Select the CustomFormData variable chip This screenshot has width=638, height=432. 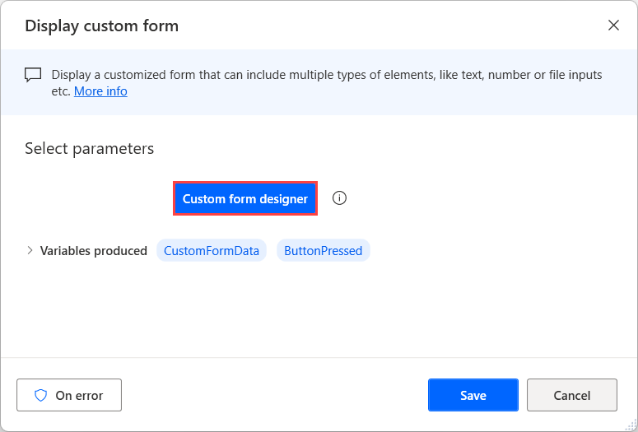212,251
